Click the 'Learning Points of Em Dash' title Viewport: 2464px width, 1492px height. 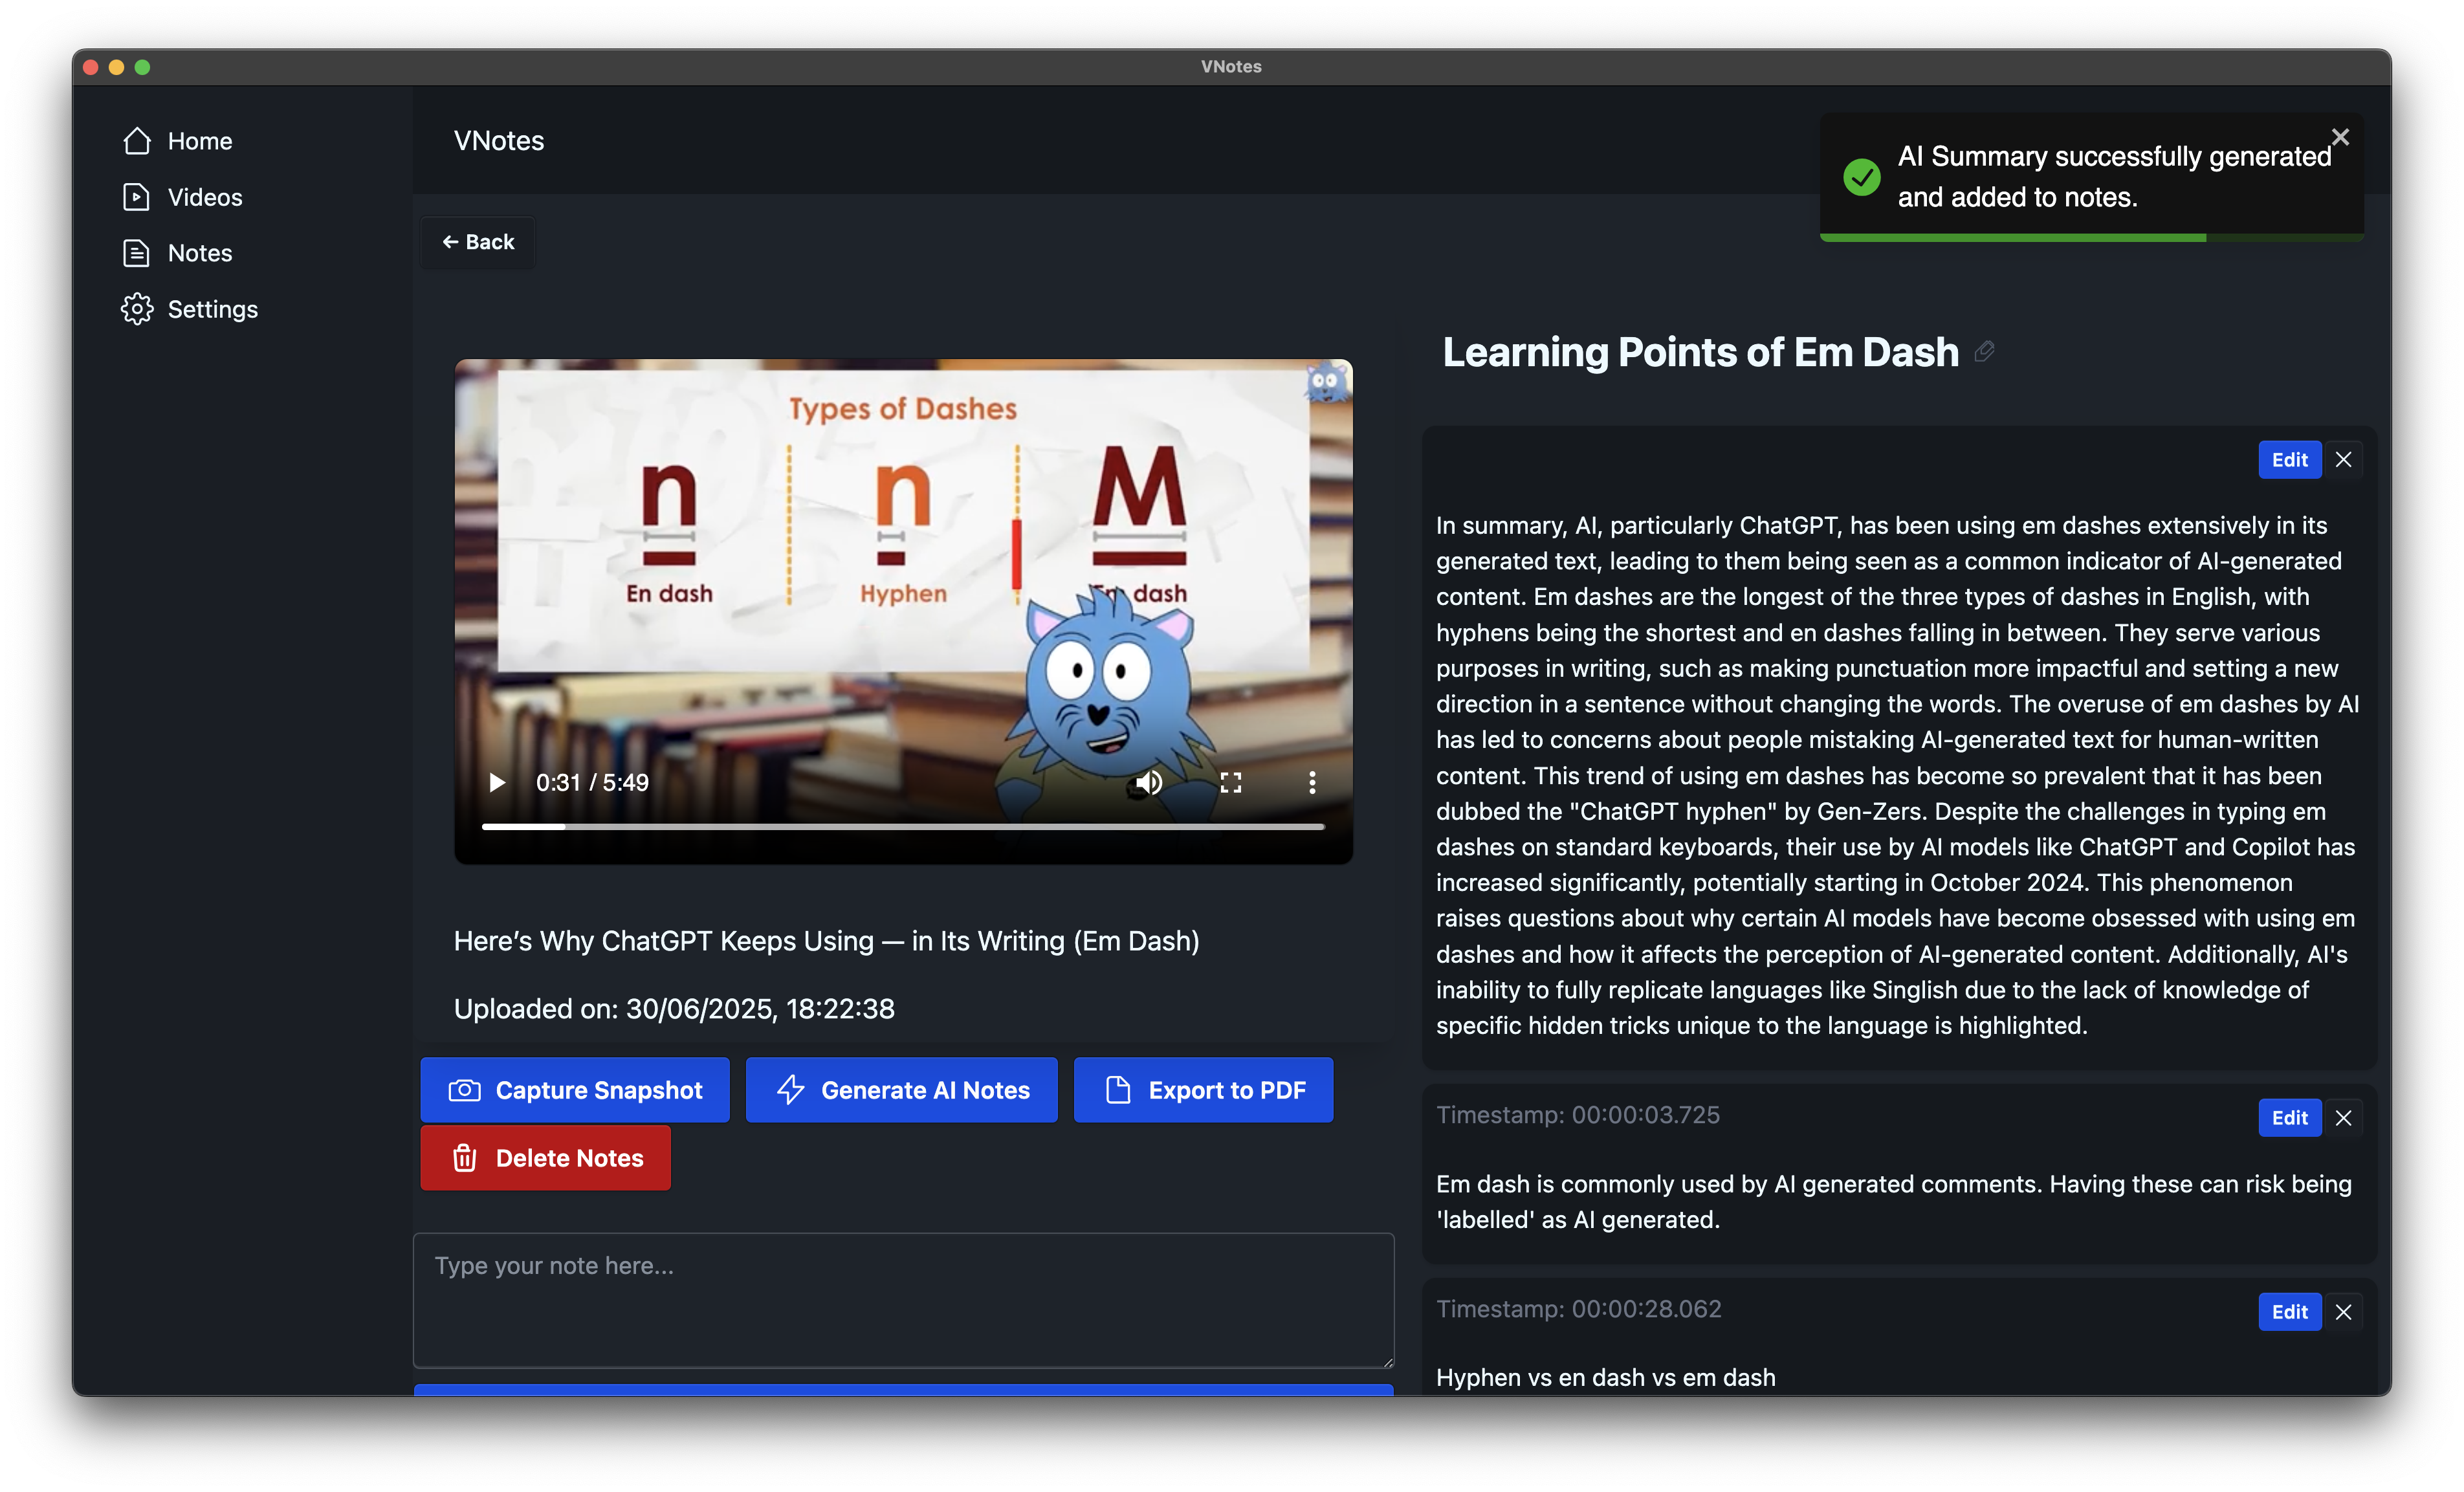coord(1700,352)
